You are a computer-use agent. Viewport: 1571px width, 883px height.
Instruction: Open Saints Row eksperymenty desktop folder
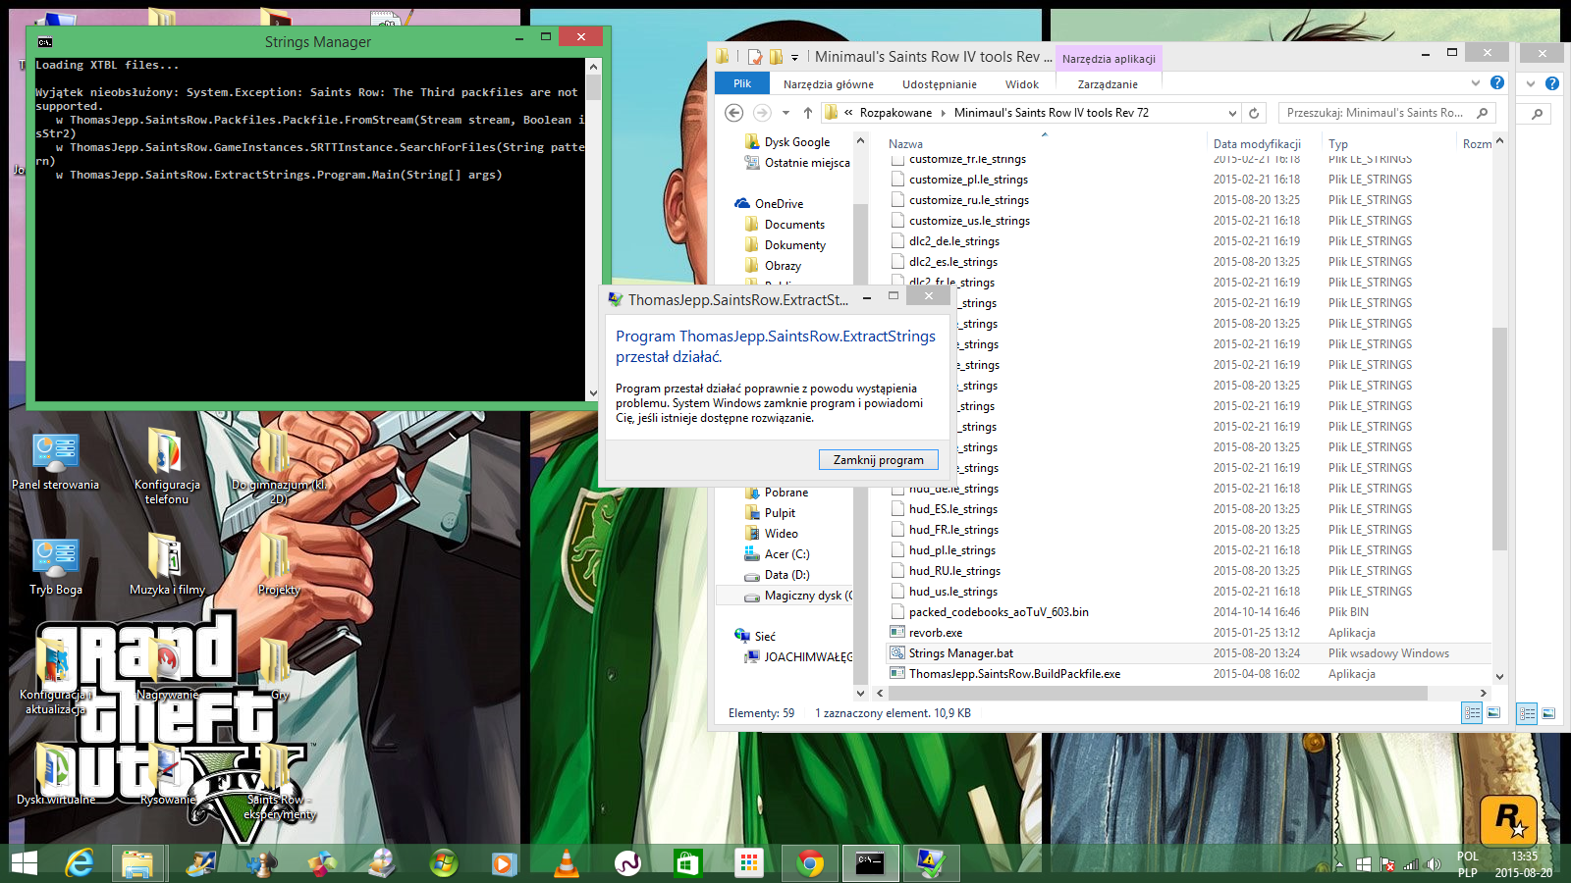point(279,782)
